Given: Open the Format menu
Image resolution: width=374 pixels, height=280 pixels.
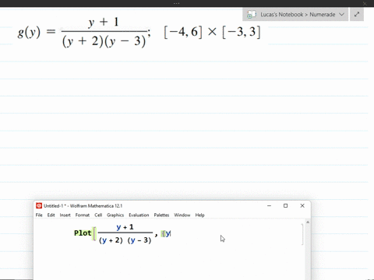Looking at the screenshot, I should (x=83, y=215).
